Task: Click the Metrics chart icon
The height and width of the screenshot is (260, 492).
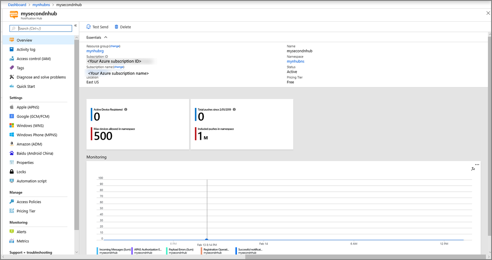Action: click(x=12, y=241)
